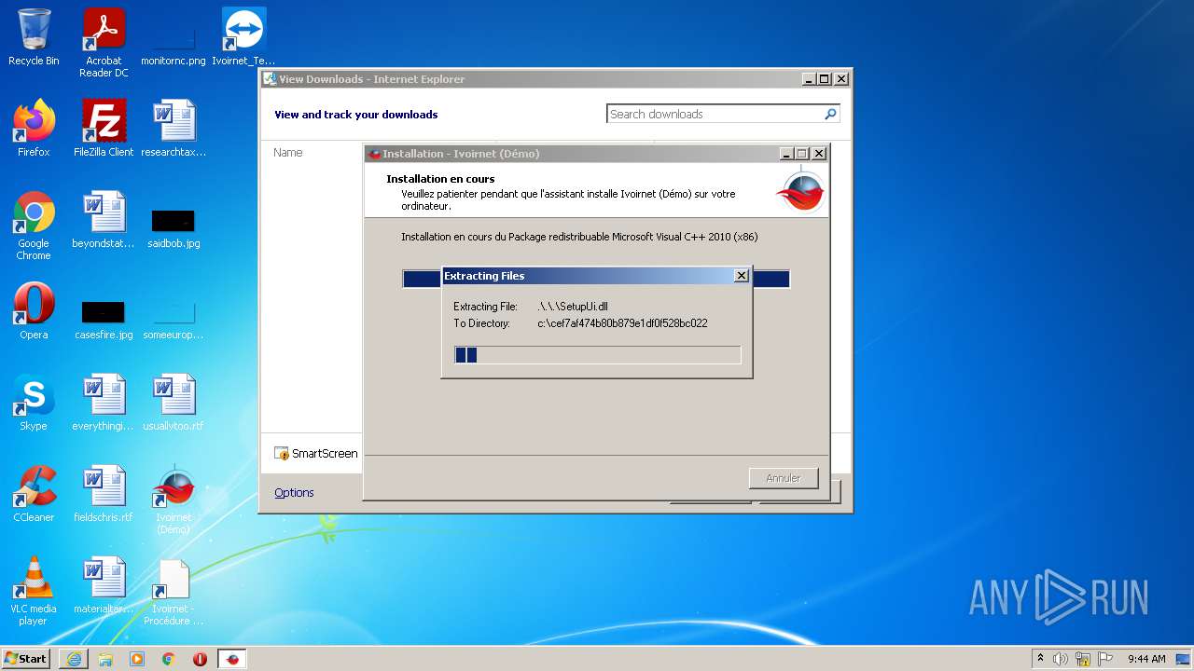Open the CCleaner desktop shortcut
This screenshot has height=671, width=1194.
pyautogui.click(x=34, y=493)
